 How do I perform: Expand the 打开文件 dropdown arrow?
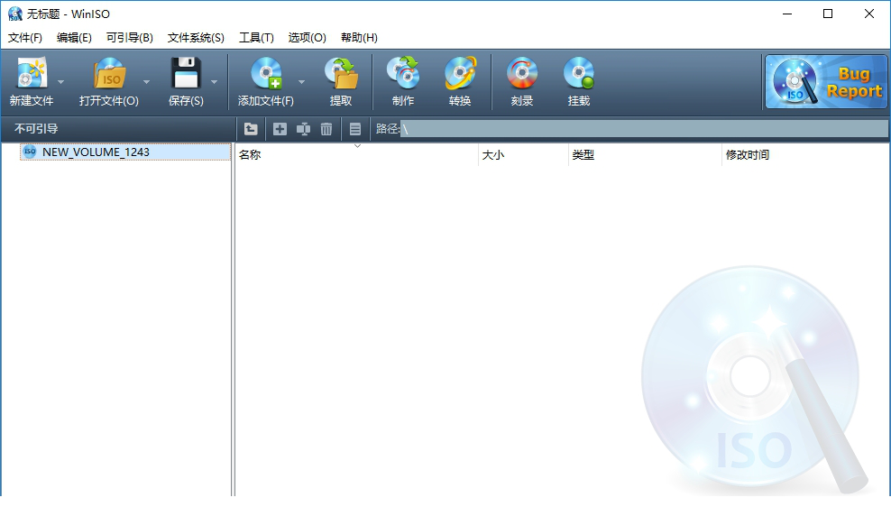pyautogui.click(x=146, y=81)
